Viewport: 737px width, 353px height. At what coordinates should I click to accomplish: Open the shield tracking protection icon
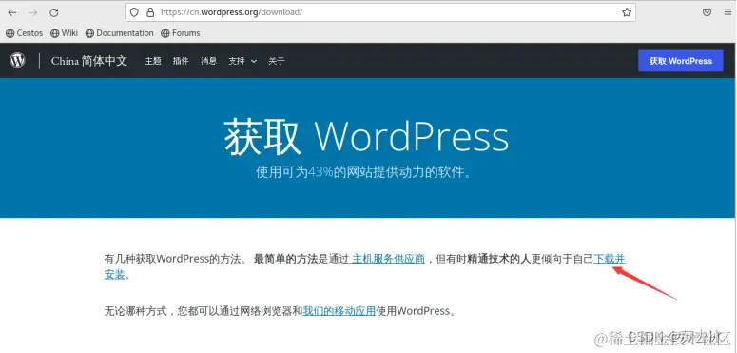tap(134, 12)
